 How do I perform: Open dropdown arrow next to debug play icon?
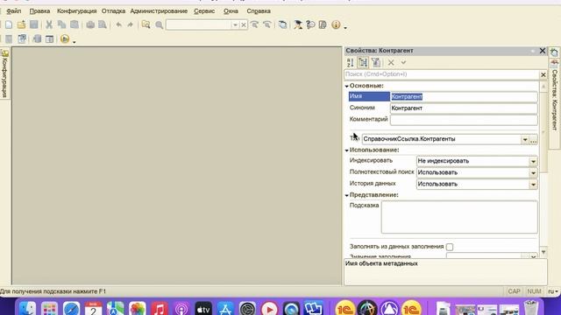click(x=74, y=42)
